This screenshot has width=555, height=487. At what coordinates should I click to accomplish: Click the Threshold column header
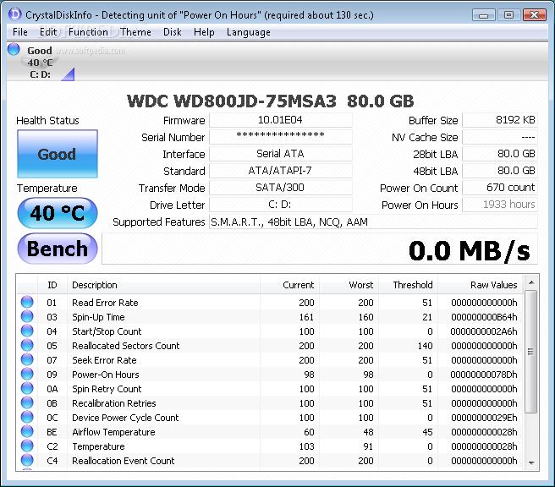pyautogui.click(x=409, y=285)
